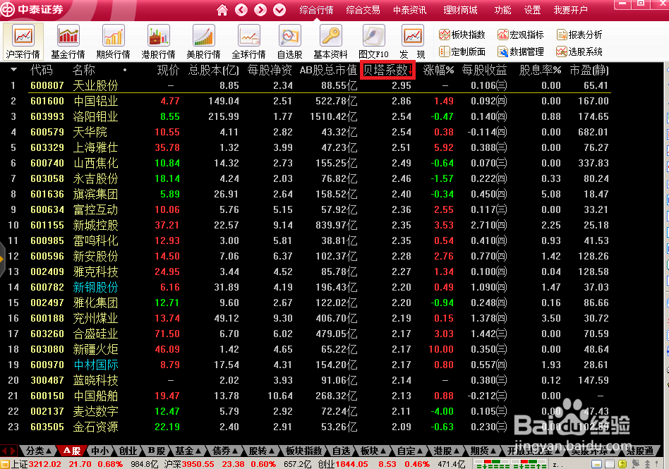Open the 理财商城 menu
Image resolution: width=669 pixels, height=469 pixels.
(x=460, y=10)
